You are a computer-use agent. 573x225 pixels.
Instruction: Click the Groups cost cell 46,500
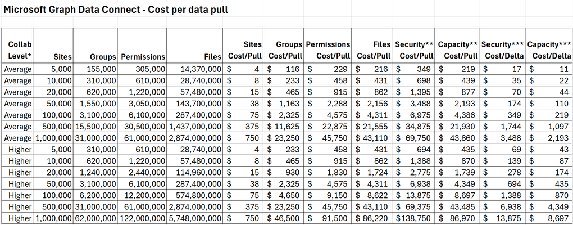(x=283, y=218)
